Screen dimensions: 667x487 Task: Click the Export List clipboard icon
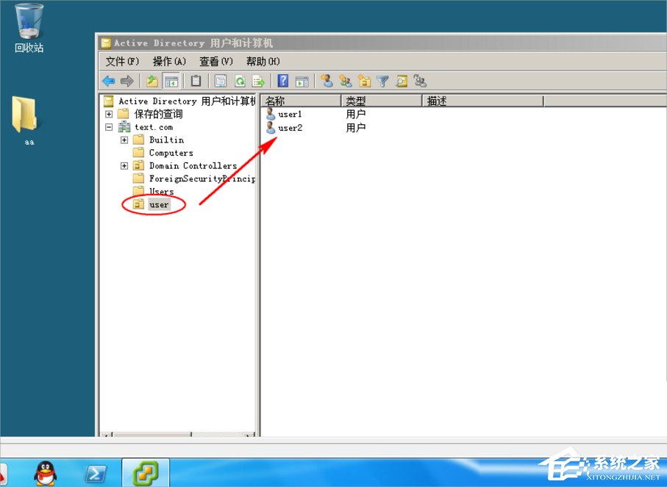click(195, 81)
